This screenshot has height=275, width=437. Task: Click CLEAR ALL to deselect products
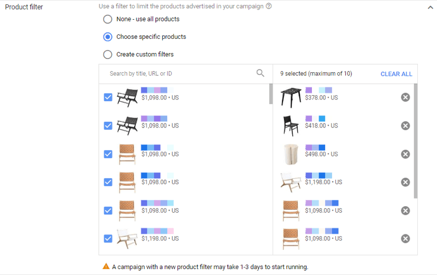396,74
